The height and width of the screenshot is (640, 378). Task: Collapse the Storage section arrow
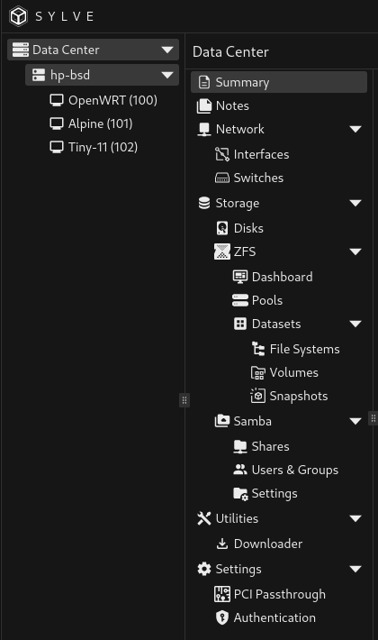pos(355,203)
